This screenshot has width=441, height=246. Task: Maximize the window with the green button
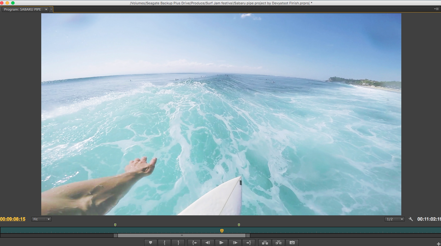(x=13, y=3)
